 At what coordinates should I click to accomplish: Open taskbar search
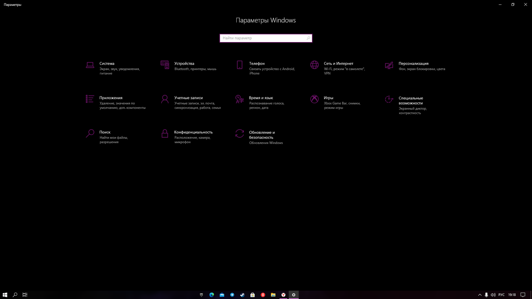[15, 295]
